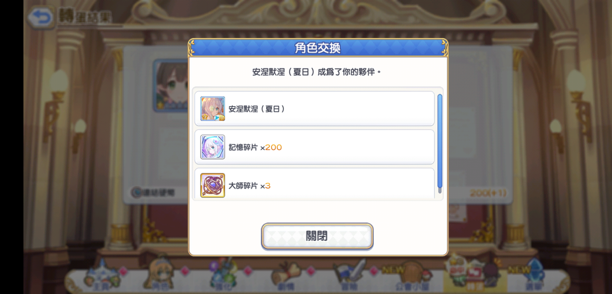The height and width of the screenshot is (294, 612).
Task: Click the 角色交換 dialog title bar
Action: (318, 48)
